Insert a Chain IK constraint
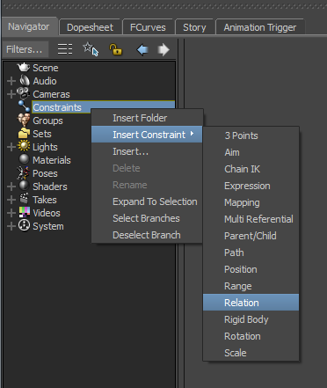This screenshot has width=327, height=388. click(x=251, y=169)
